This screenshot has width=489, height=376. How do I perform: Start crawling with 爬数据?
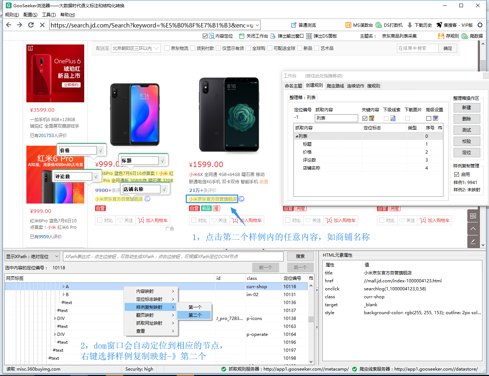472,36
